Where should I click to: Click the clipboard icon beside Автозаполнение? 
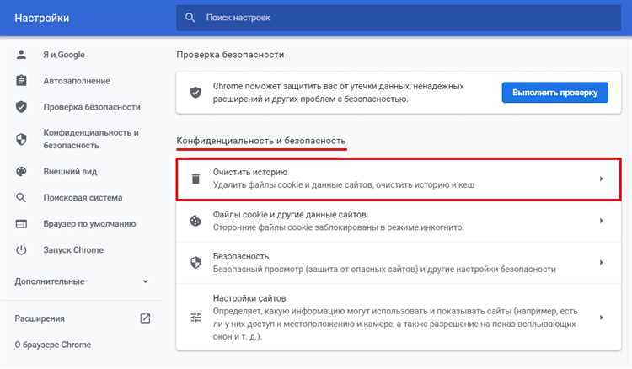pyautogui.click(x=21, y=81)
